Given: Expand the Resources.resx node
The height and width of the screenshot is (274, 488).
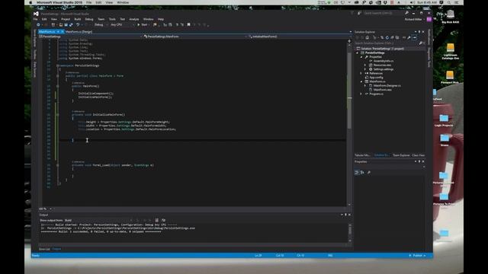Looking at the screenshot, I should tap(365, 65).
